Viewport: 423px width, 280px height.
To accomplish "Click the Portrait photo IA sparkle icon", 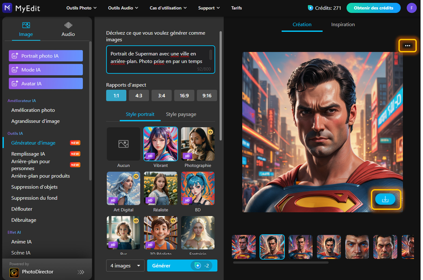I will (15, 56).
